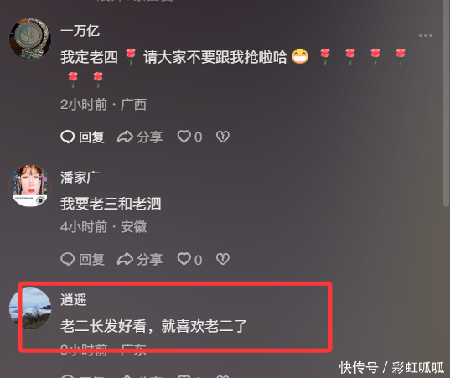Click the reply bubble icon under 一万亿's comment

pos(68,137)
